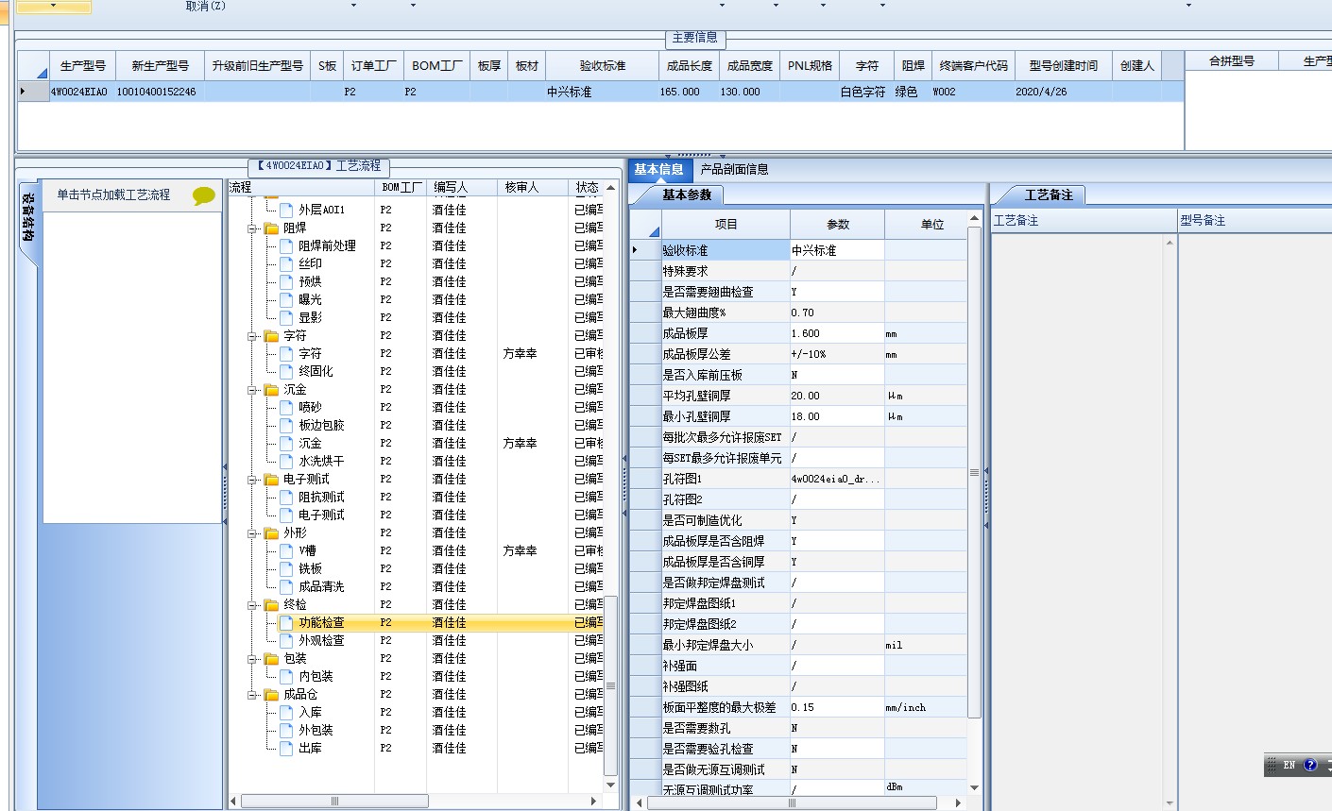Sort by the 验收标准 column header
Screen dimensions: 1332x811
pos(603,65)
